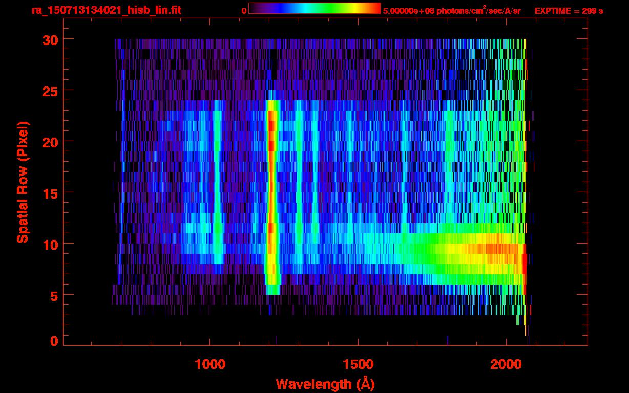Click the 2000 wavelength tick label
This screenshot has height=393, width=629.
tap(506, 365)
